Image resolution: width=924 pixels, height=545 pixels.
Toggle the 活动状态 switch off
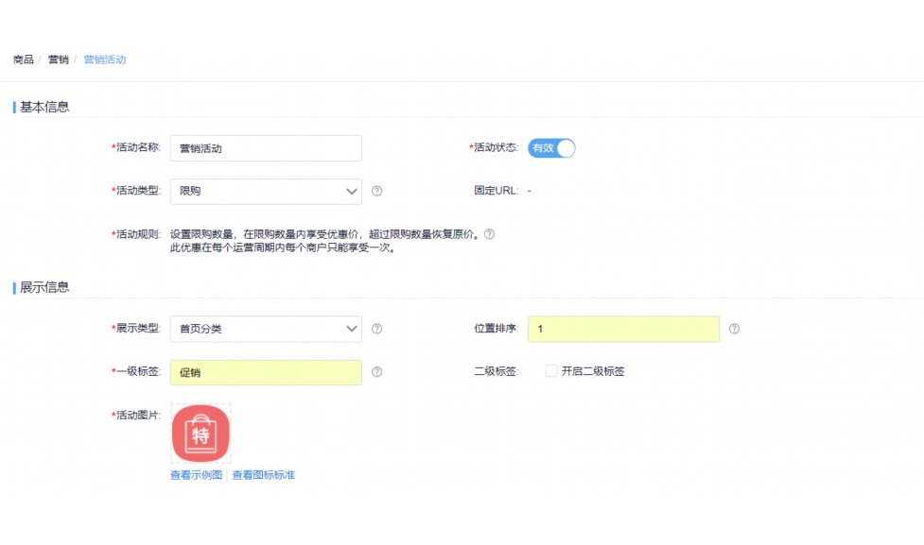click(x=553, y=148)
